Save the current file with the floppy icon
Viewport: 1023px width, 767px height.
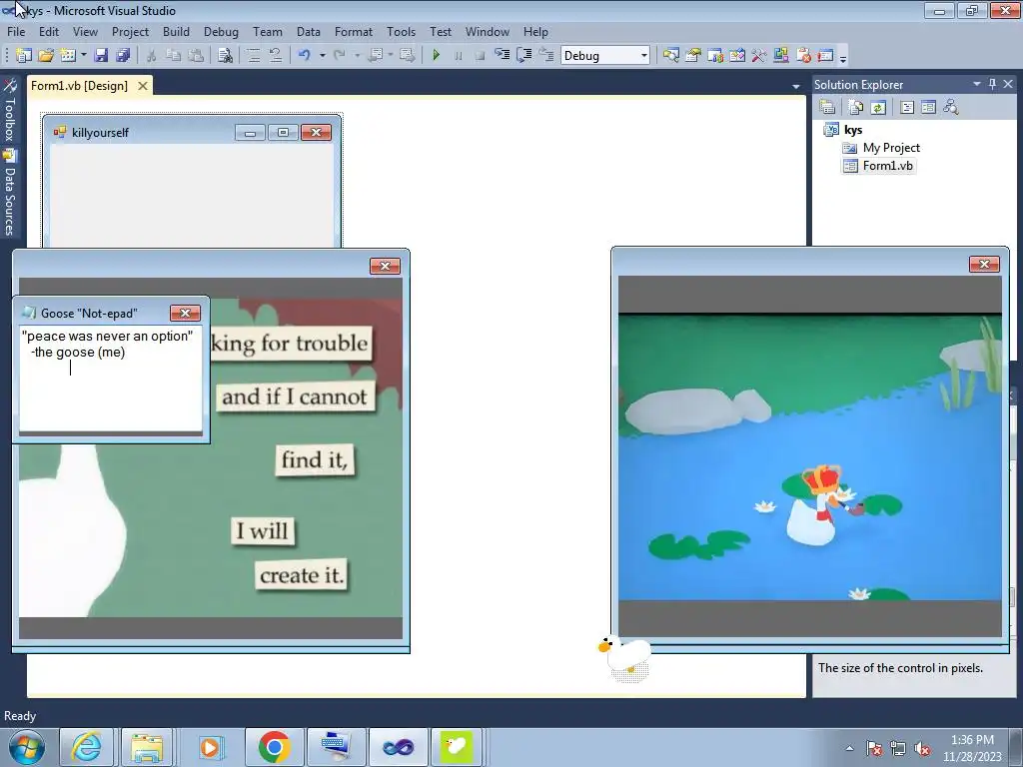pyautogui.click(x=101, y=56)
